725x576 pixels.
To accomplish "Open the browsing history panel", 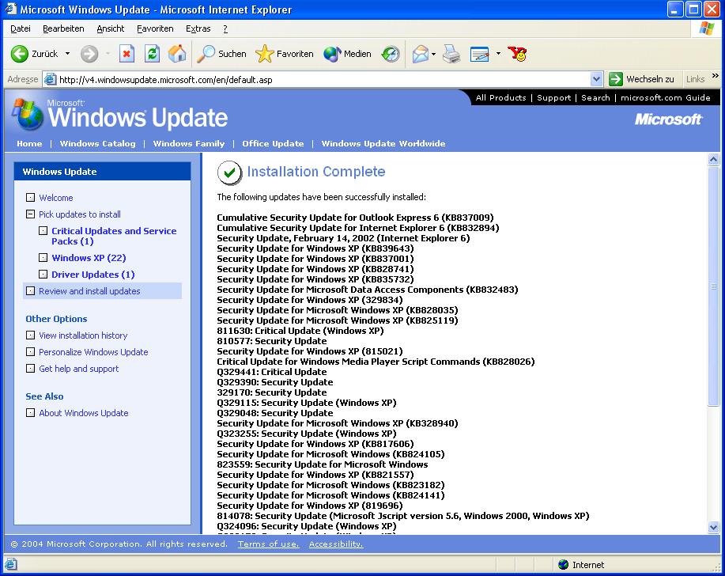I will point(390,54).
